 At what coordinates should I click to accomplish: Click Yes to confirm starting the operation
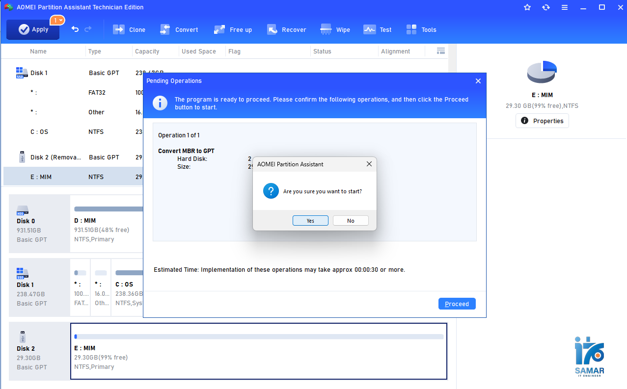coord(310,221)
